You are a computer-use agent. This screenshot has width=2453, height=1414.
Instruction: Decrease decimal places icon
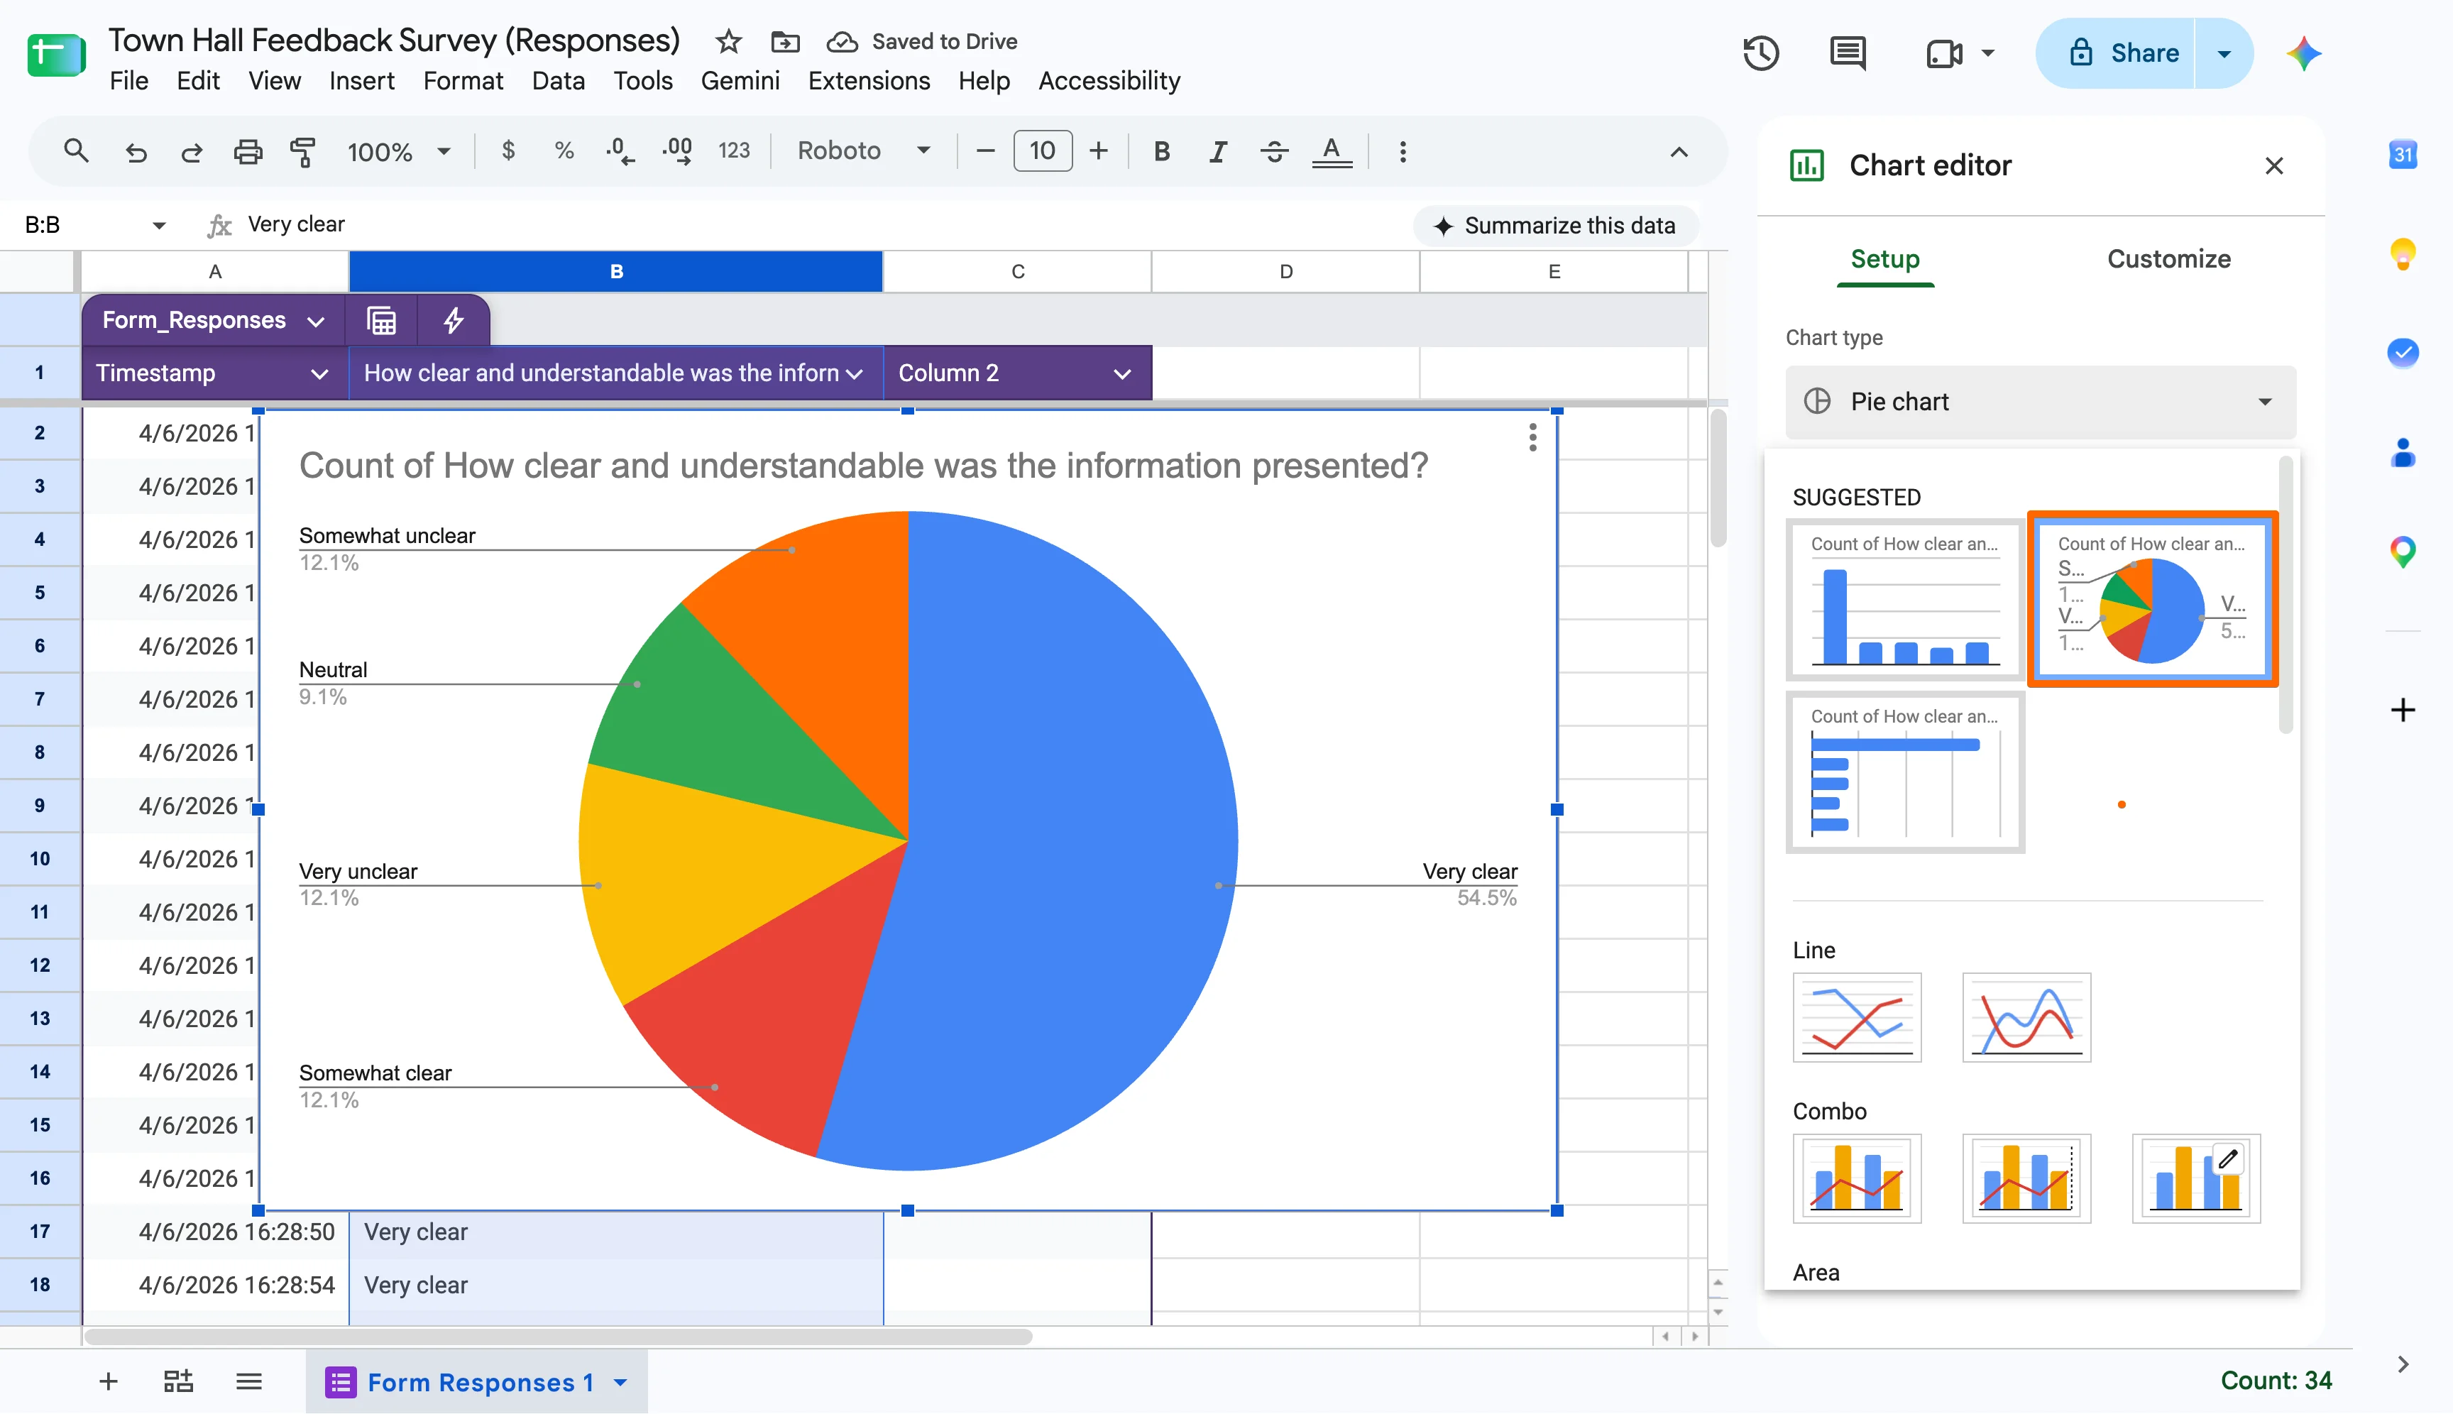coord(620,151)
